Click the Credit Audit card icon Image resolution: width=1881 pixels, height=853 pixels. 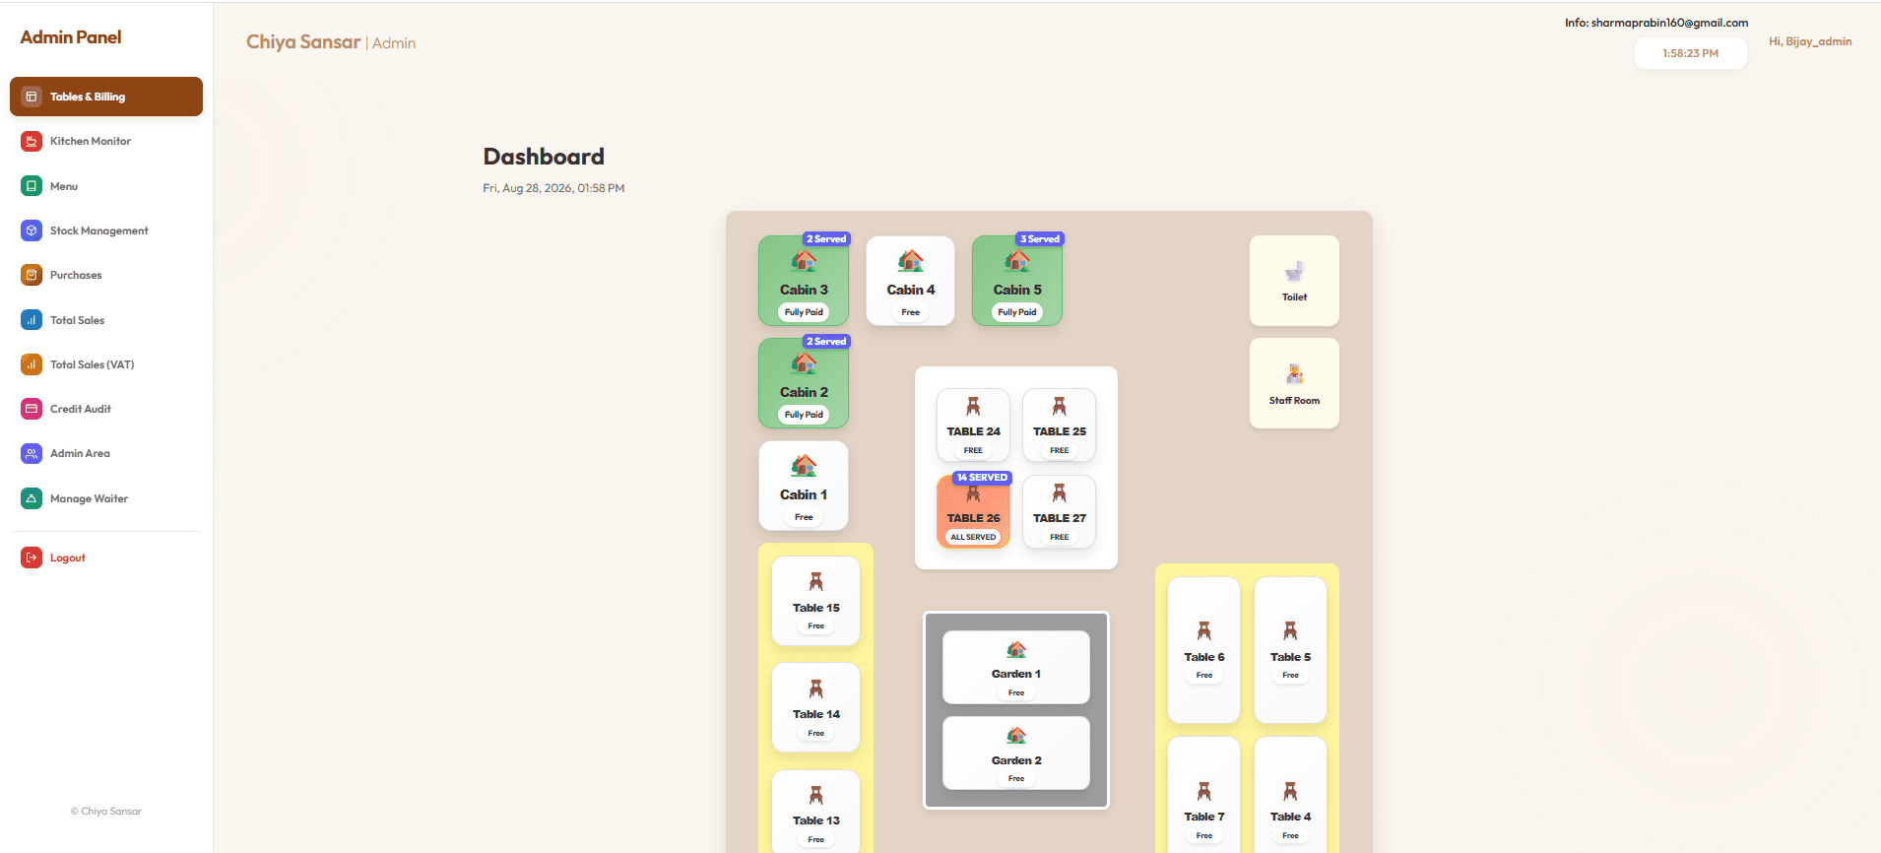(x=32, y=409)
